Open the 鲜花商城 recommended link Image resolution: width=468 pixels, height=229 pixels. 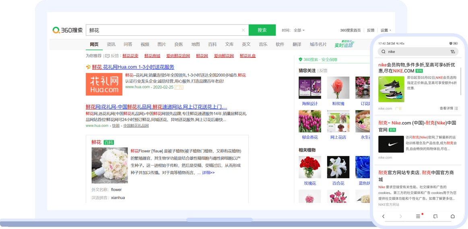pyautogui.click(x=152, y=56)
